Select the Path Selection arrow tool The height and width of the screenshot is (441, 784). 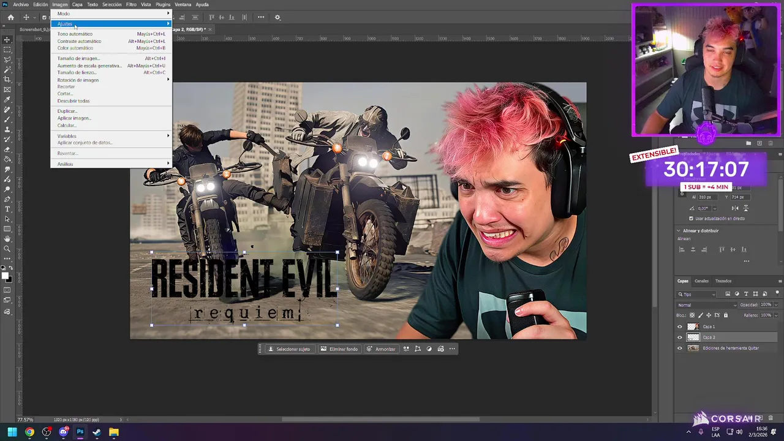[x=7, y=219]
